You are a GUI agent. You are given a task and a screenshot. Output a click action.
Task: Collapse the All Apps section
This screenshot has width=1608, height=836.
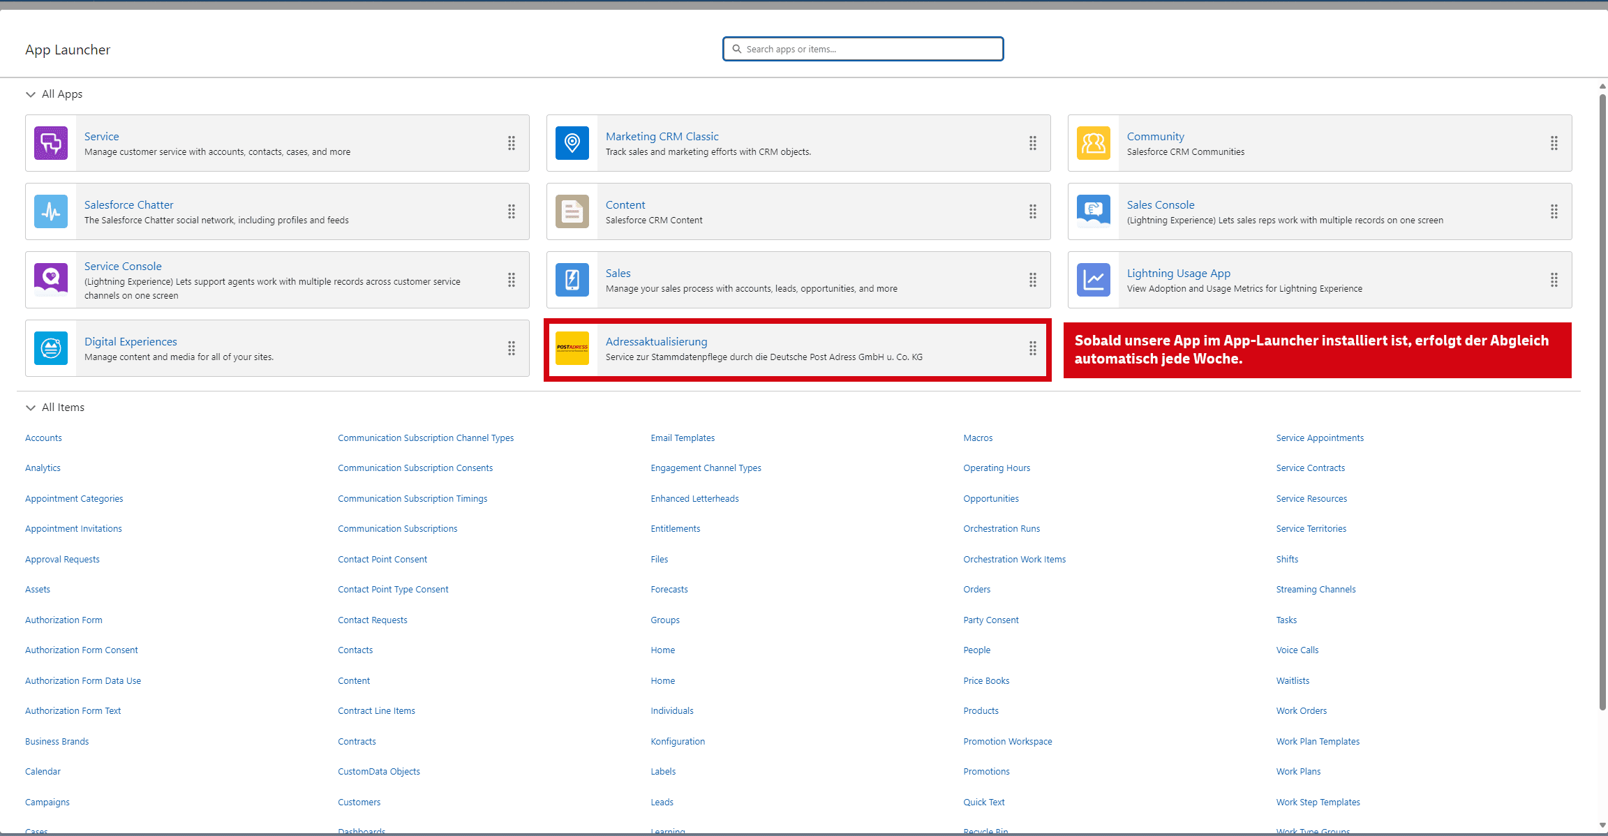31,94
